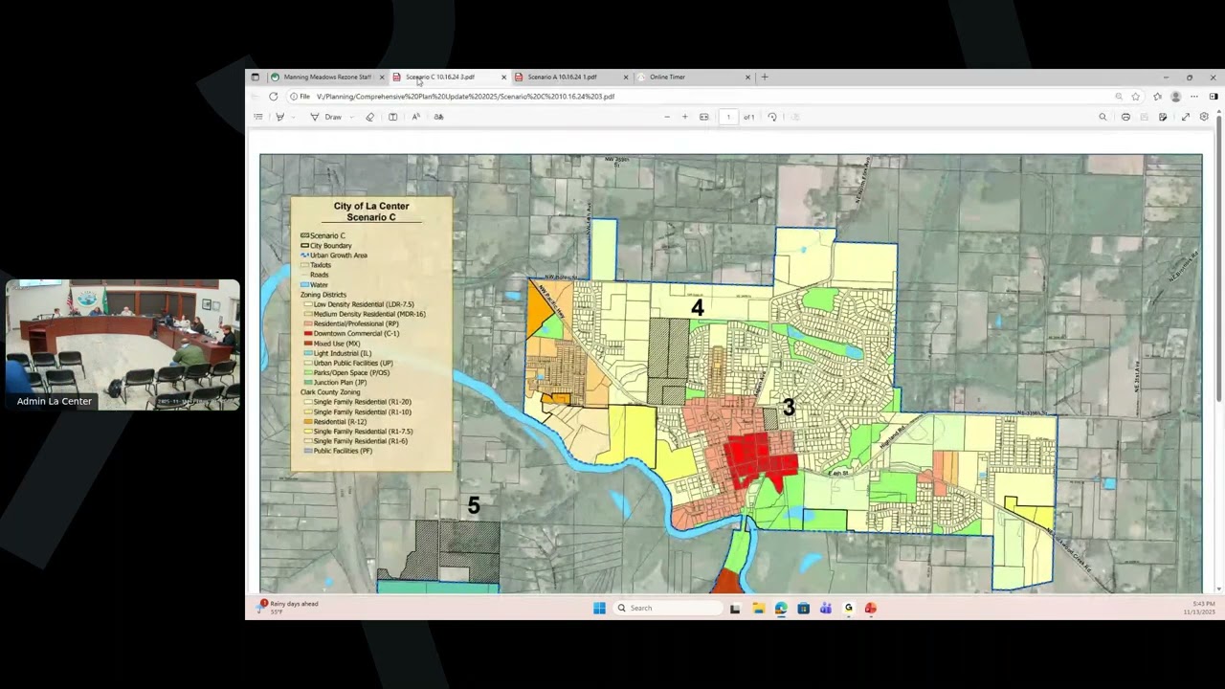The height and width of the screenshot is (689, 1225).
Task: Select the highlighter tool in PDF toolbar
Action: tap(279, 117)
